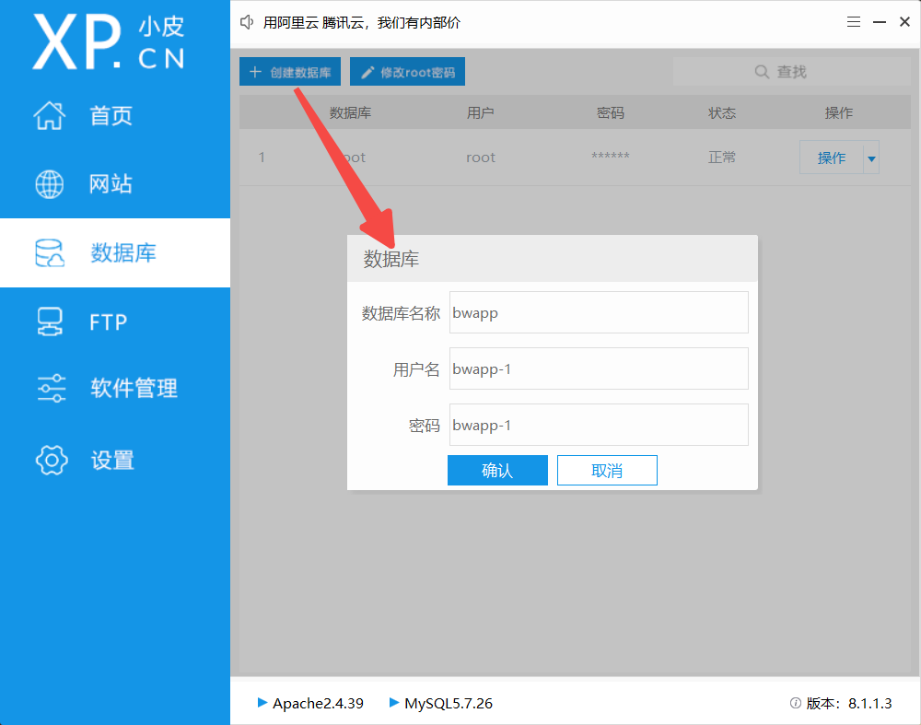Screen dimensions: 921x725
Task: Click the magnifier icon in the search box
Action: click(760, 71)
